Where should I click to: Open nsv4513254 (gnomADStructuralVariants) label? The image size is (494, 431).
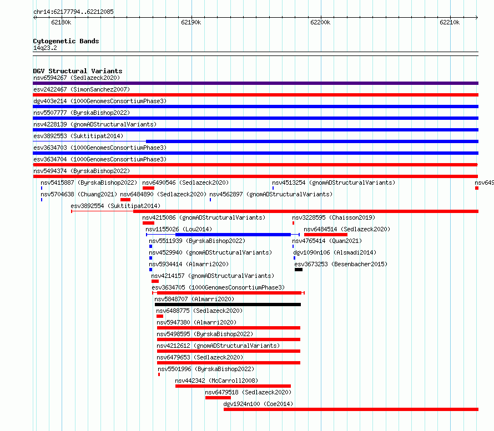(x=334, y=182)
